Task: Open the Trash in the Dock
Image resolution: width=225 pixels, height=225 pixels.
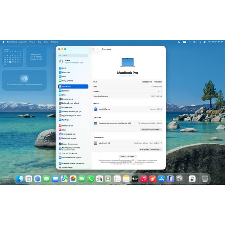Action: pos(205,179)
